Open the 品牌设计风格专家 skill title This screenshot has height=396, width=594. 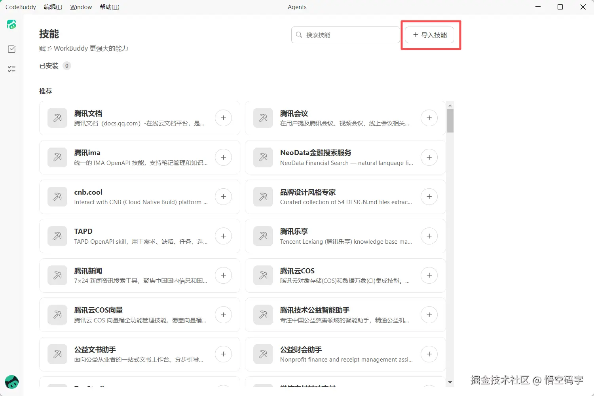coord(307,192)
